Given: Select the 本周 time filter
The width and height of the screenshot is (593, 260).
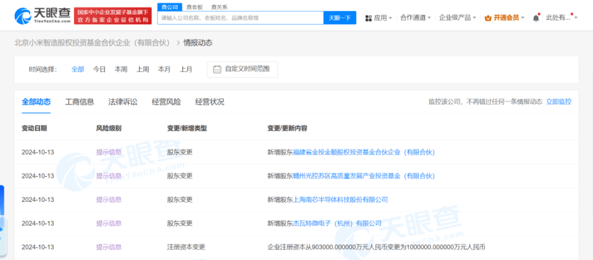Looking at the screenshot, I should (121, 70).
